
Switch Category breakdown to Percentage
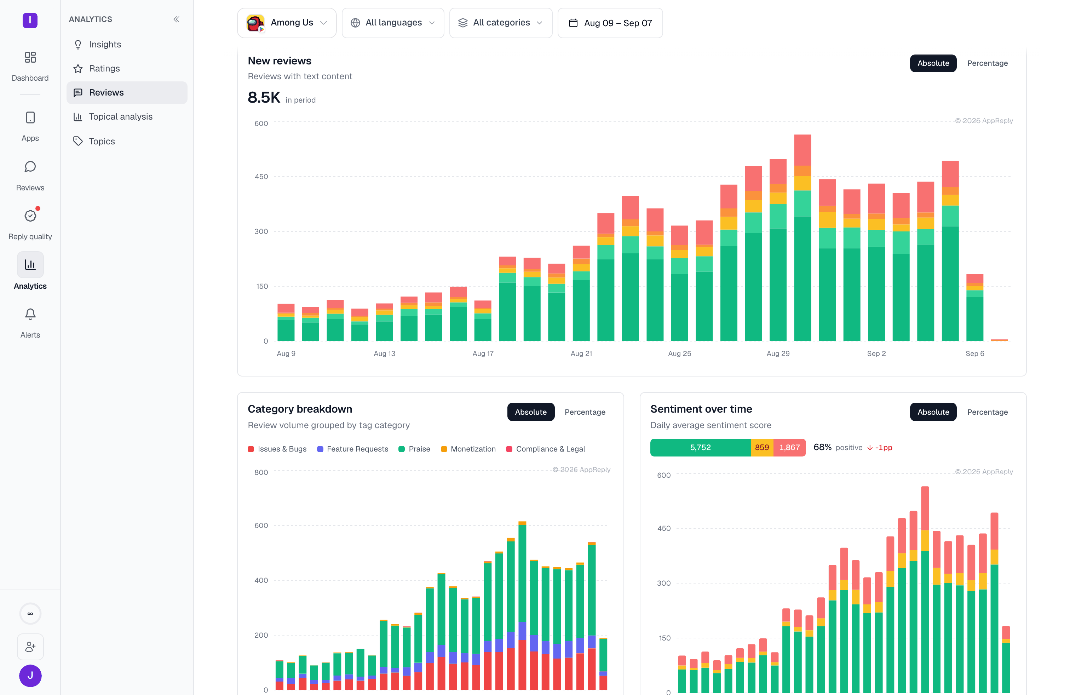coord(585,412)
